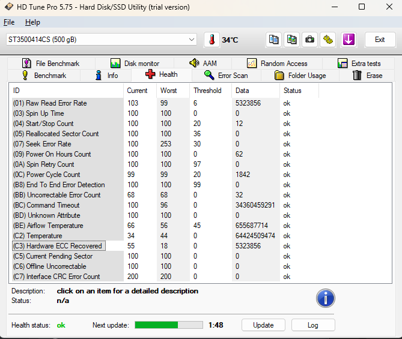The width and height of the screenshot is (402, 339).
Task: Switch to the Benchmark tab
Action: tap(44, 76)
